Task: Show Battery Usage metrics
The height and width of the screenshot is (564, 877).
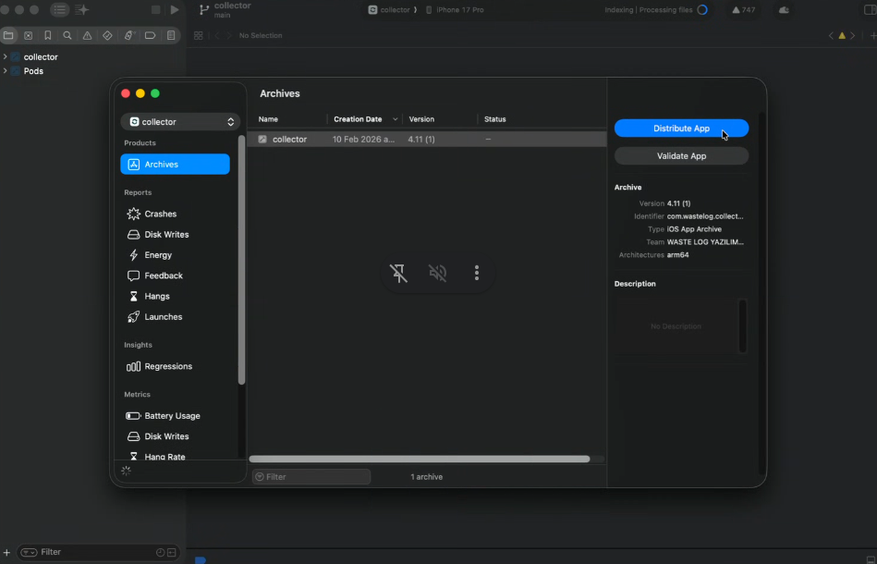Action: click(x=171, y=416)
